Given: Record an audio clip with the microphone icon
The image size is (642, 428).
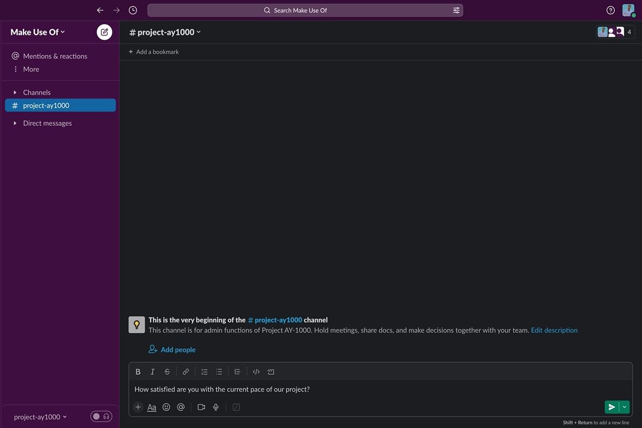Looking at the screenshot, I should tap(216, 407).
